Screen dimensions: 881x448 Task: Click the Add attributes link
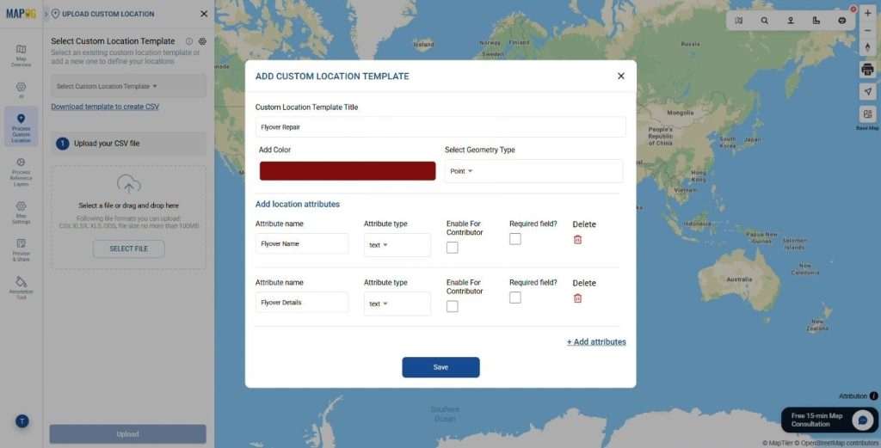596,342
